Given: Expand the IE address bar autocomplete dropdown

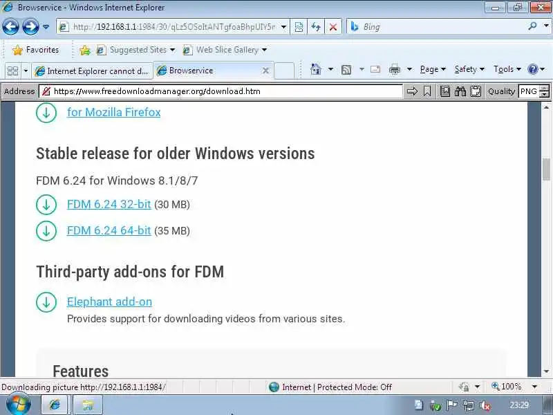Looking at the screenshot, I should click(283, 27).
